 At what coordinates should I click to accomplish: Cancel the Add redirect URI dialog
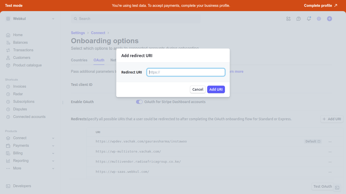(x=198, y=89)
